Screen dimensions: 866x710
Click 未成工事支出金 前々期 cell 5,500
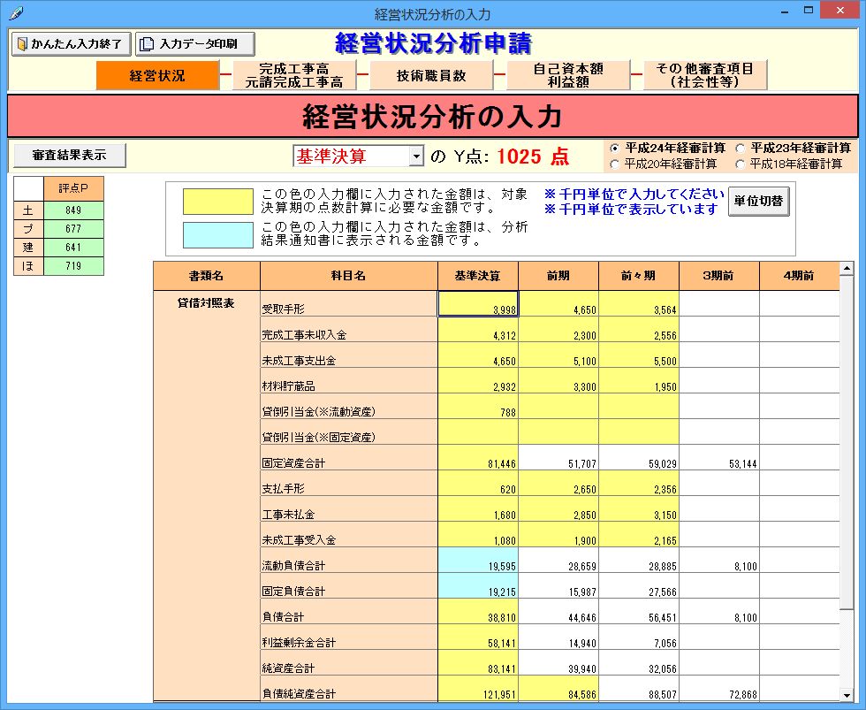(x=639, y=355)
